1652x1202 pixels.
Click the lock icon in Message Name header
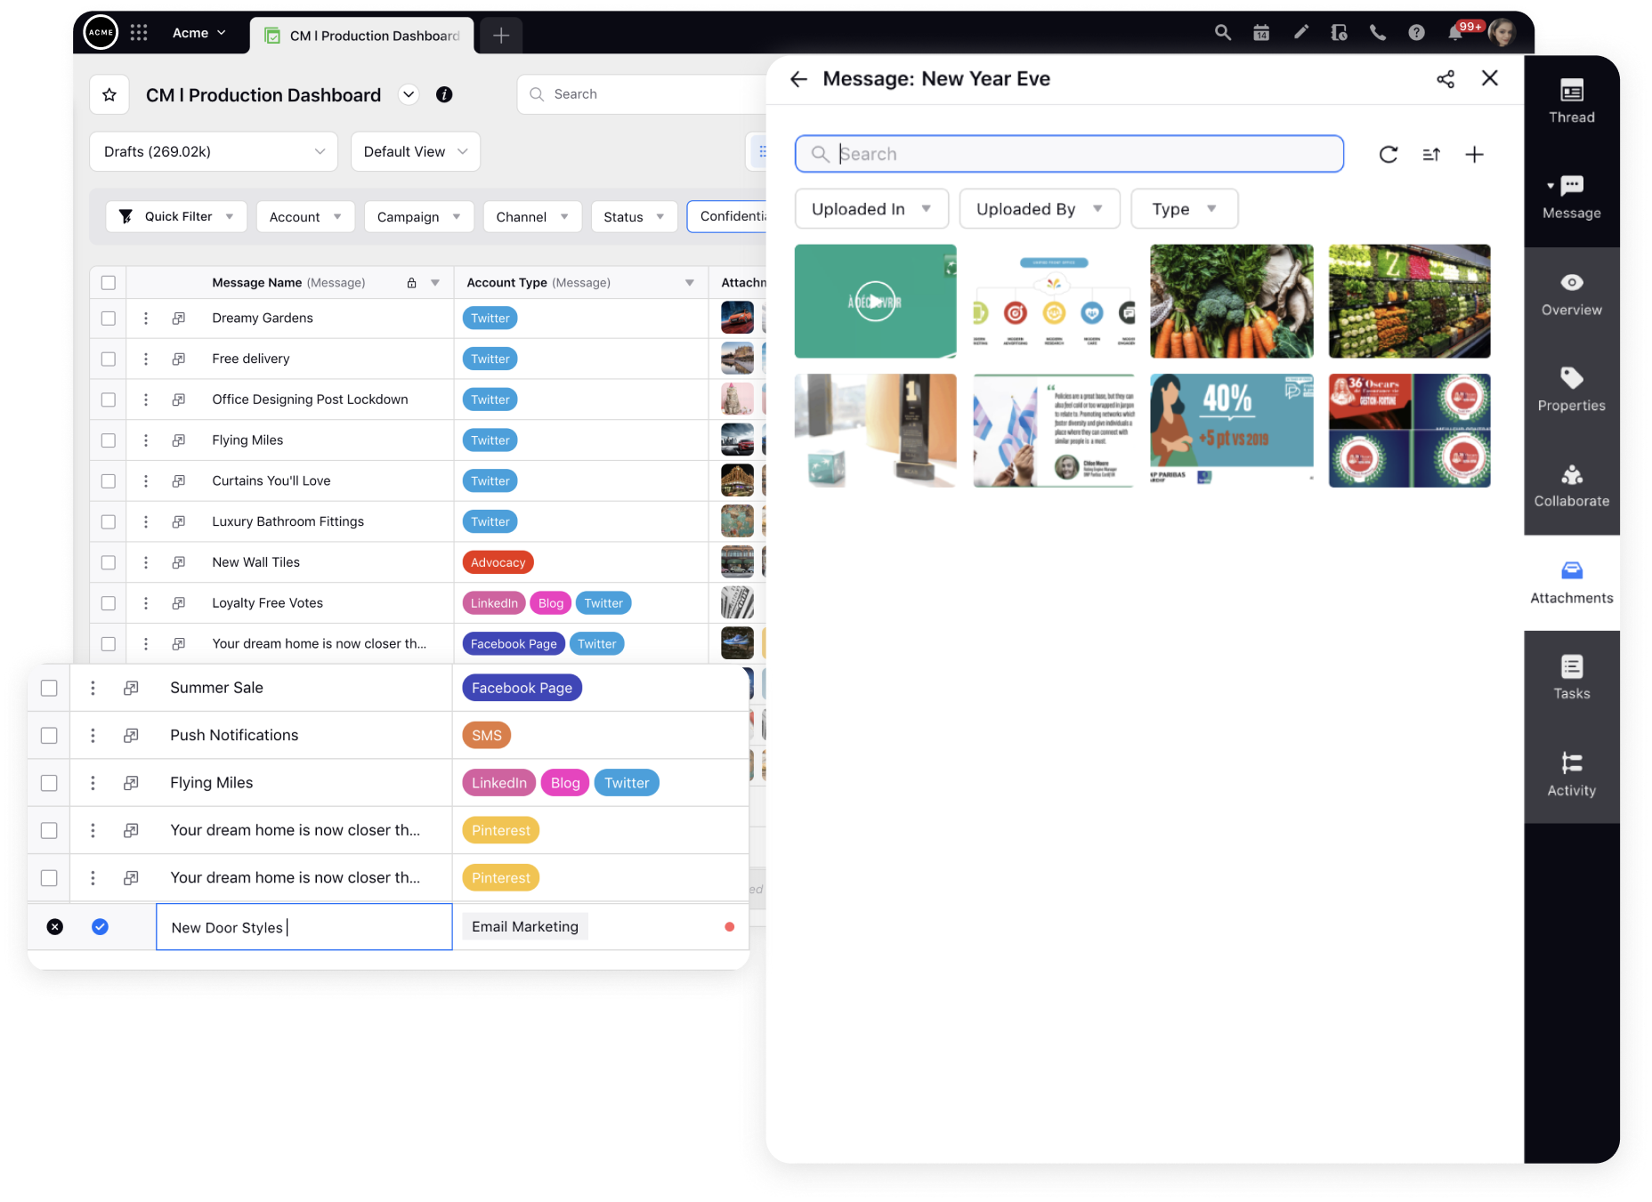point(411,283)
